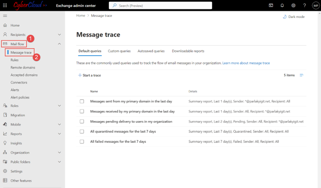This screenshot has height=188, width=321.
Task: Click the Recipients person icon
Action: coord(5,34)
